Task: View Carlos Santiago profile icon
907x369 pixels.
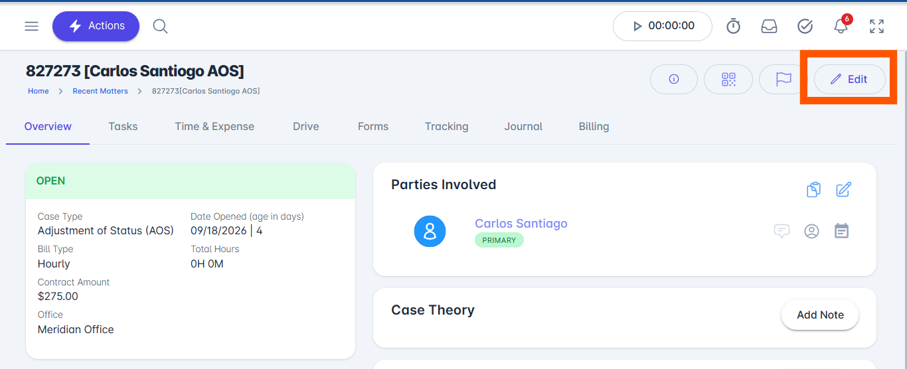Action: tap(811, 231)
